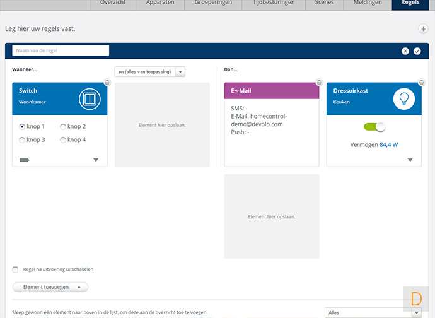This screenshot has height=318, width=435.
Task: Click the 'Push: -' line
Action: click(x=240, y=132)
